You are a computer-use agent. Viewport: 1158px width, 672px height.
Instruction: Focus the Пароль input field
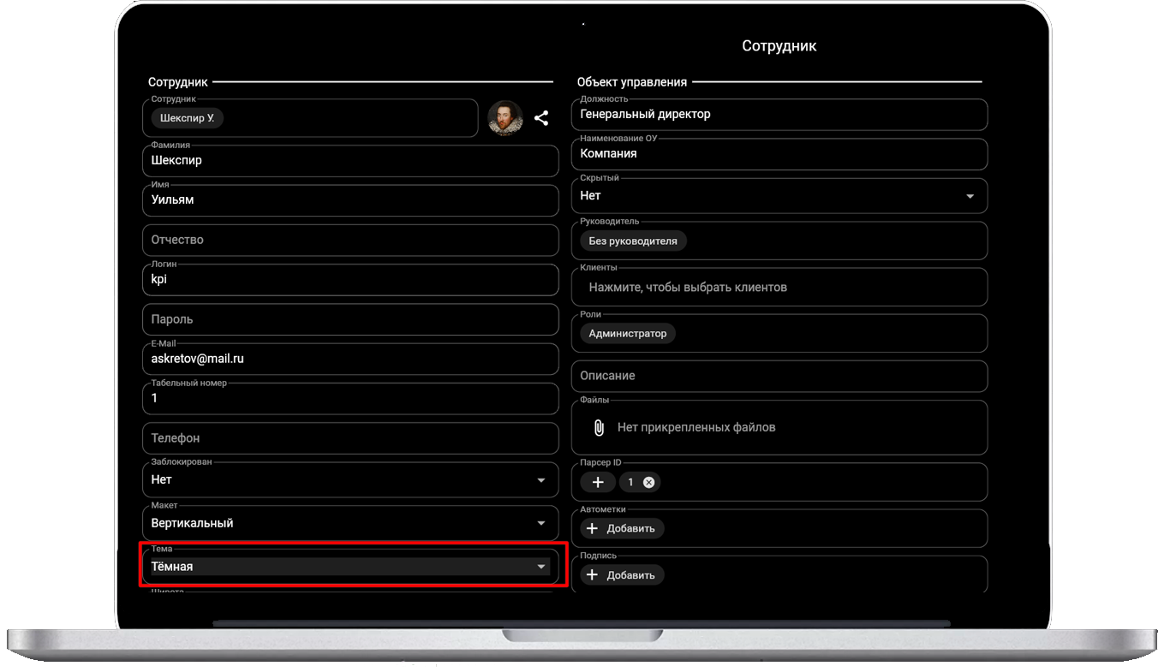[x=350, y=319]
